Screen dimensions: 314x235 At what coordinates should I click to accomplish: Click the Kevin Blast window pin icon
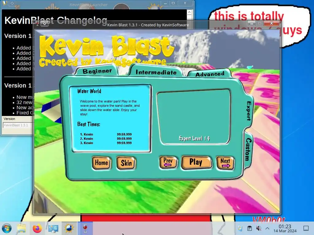(44, 23)
